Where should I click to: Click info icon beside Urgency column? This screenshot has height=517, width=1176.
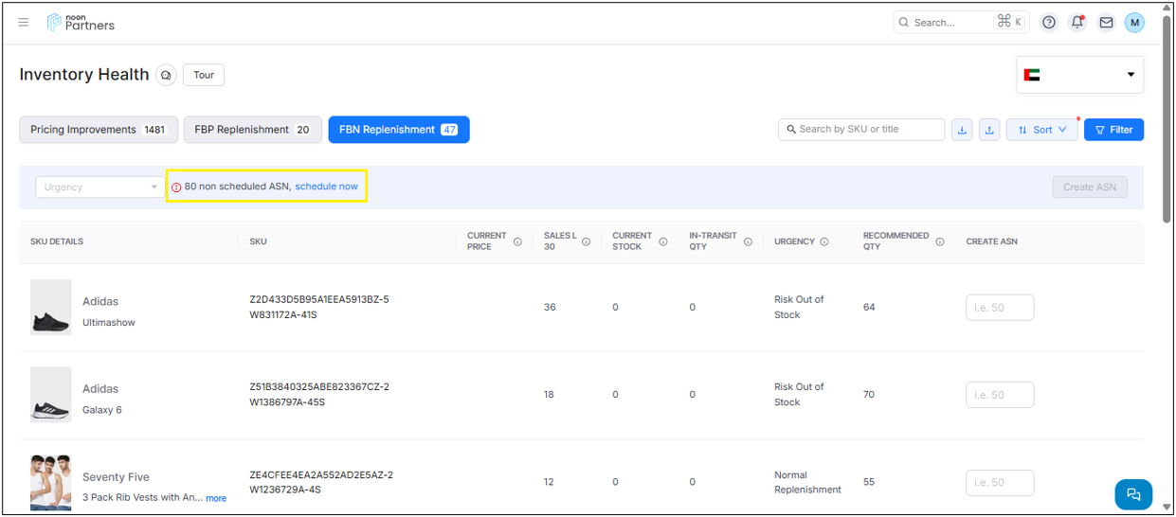(x=824, y=241)
